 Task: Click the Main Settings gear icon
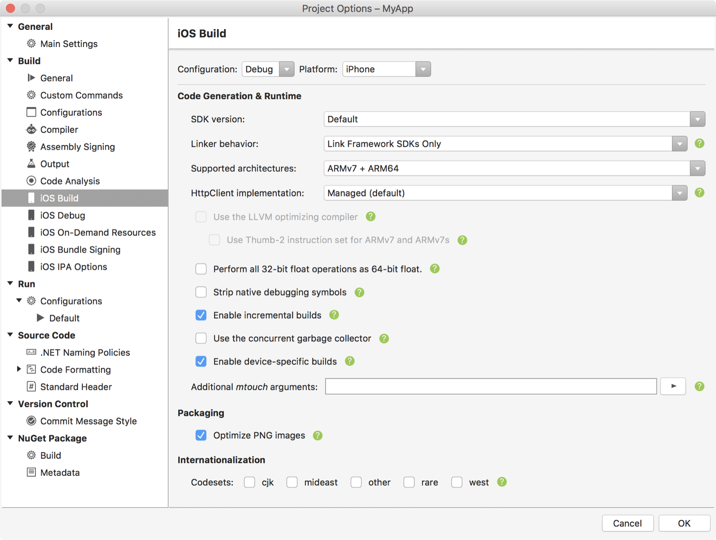pyautogui.click(x=31, y=43)
